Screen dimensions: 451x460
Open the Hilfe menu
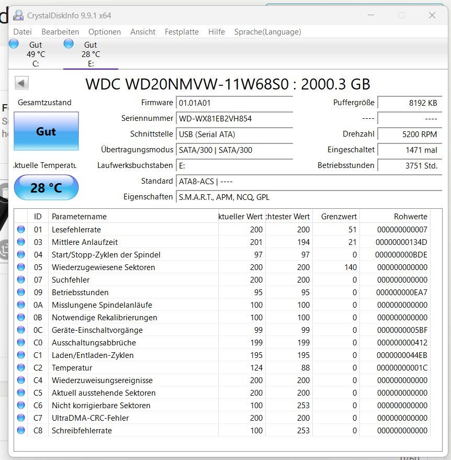pos(217,32)
